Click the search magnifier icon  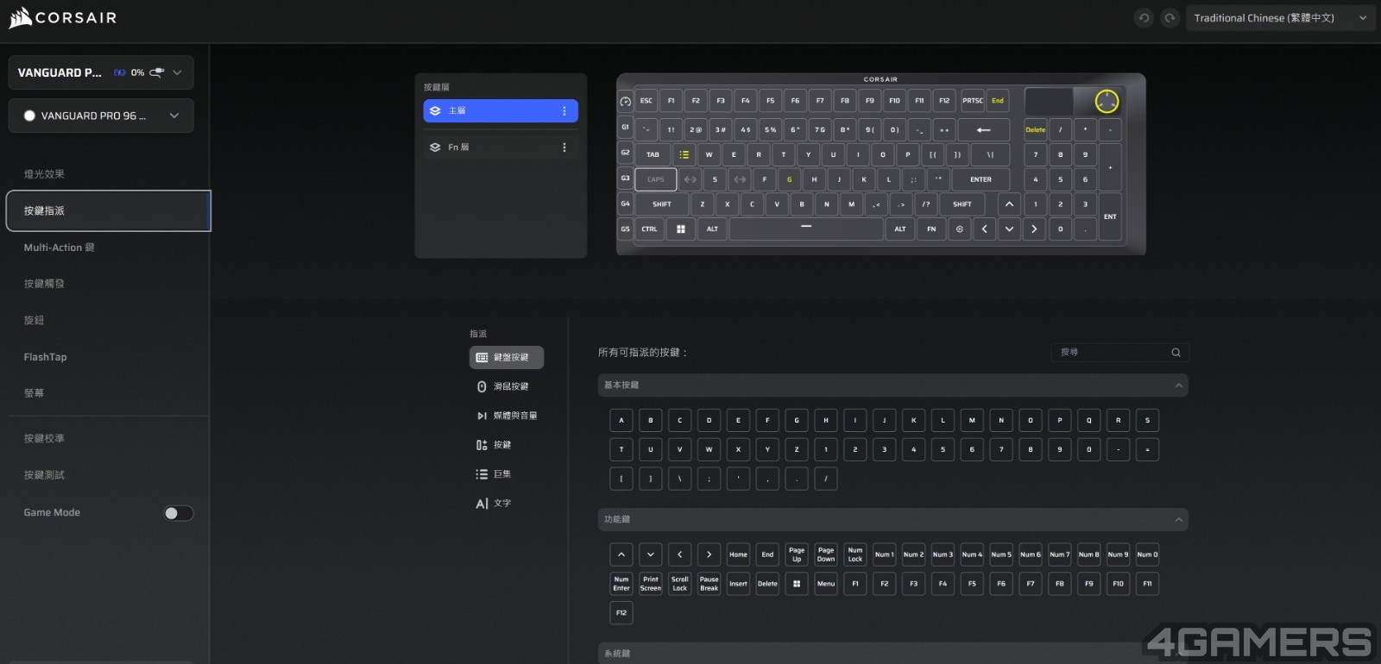1176,352
